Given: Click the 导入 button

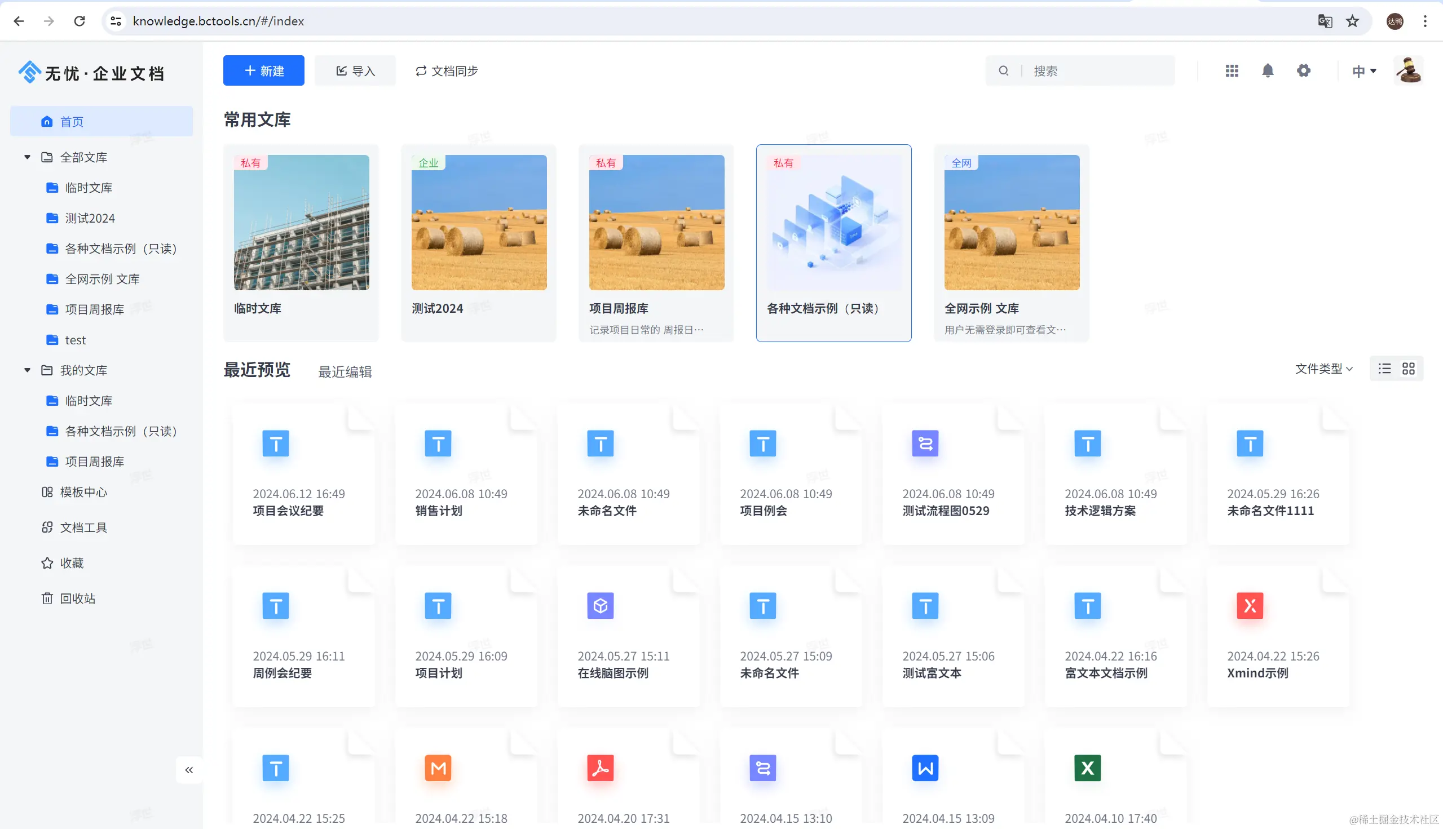Looking at the screenshot, I should pyautogui.click(x=355, y=70).
